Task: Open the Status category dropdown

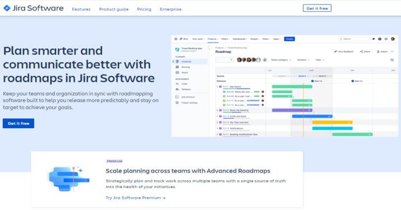Action: [281, 60]
